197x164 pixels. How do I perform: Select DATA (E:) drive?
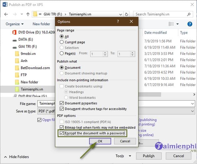click(23, 40)
